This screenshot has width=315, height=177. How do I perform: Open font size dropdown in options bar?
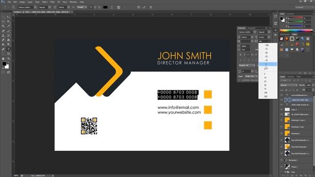(68, 7)
